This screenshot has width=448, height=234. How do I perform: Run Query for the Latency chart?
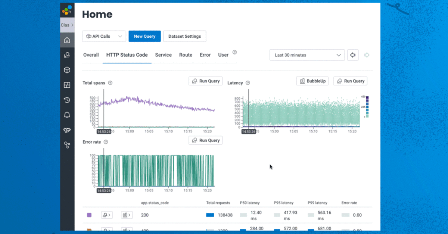tap(351, 81)
